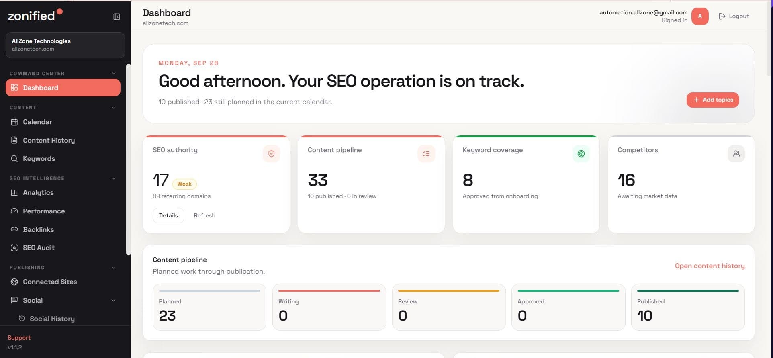Go to Content History in sidebar

(x=63, y=140)
